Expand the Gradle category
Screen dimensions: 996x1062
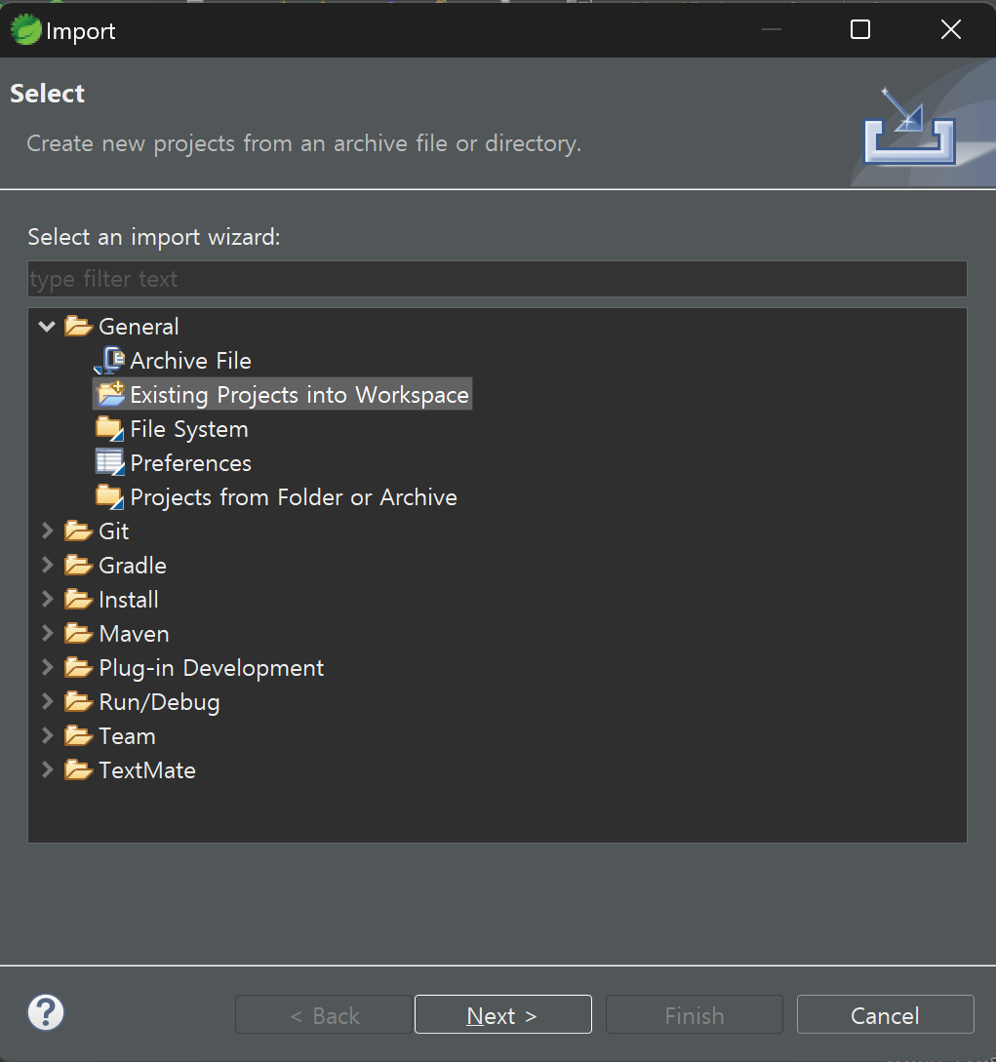[x=47, y=565]
